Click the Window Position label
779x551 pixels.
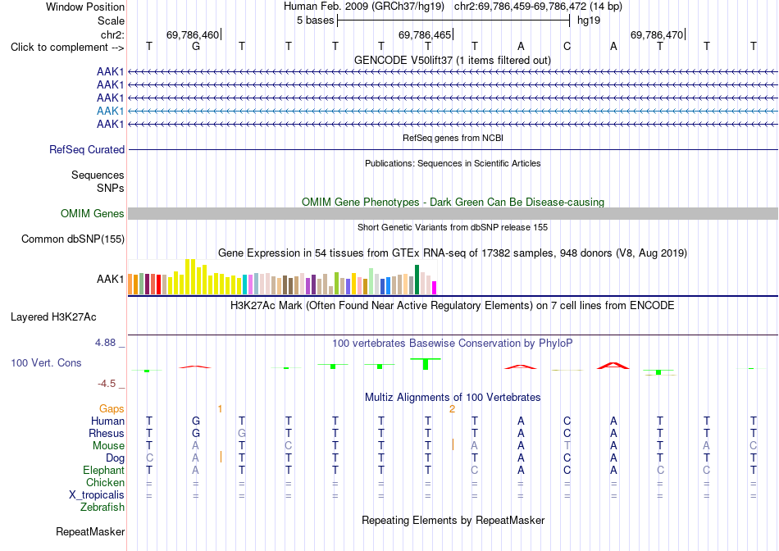(x=85, y=7)
